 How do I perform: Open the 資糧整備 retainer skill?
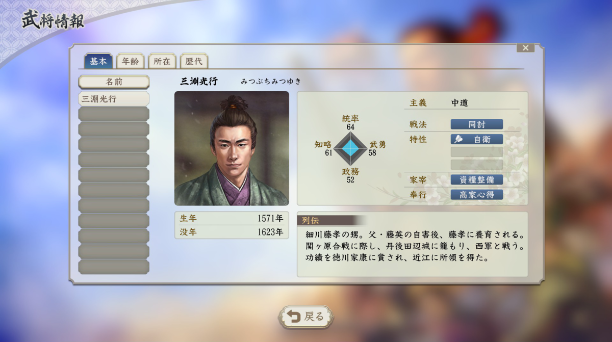tap(477, 179)
